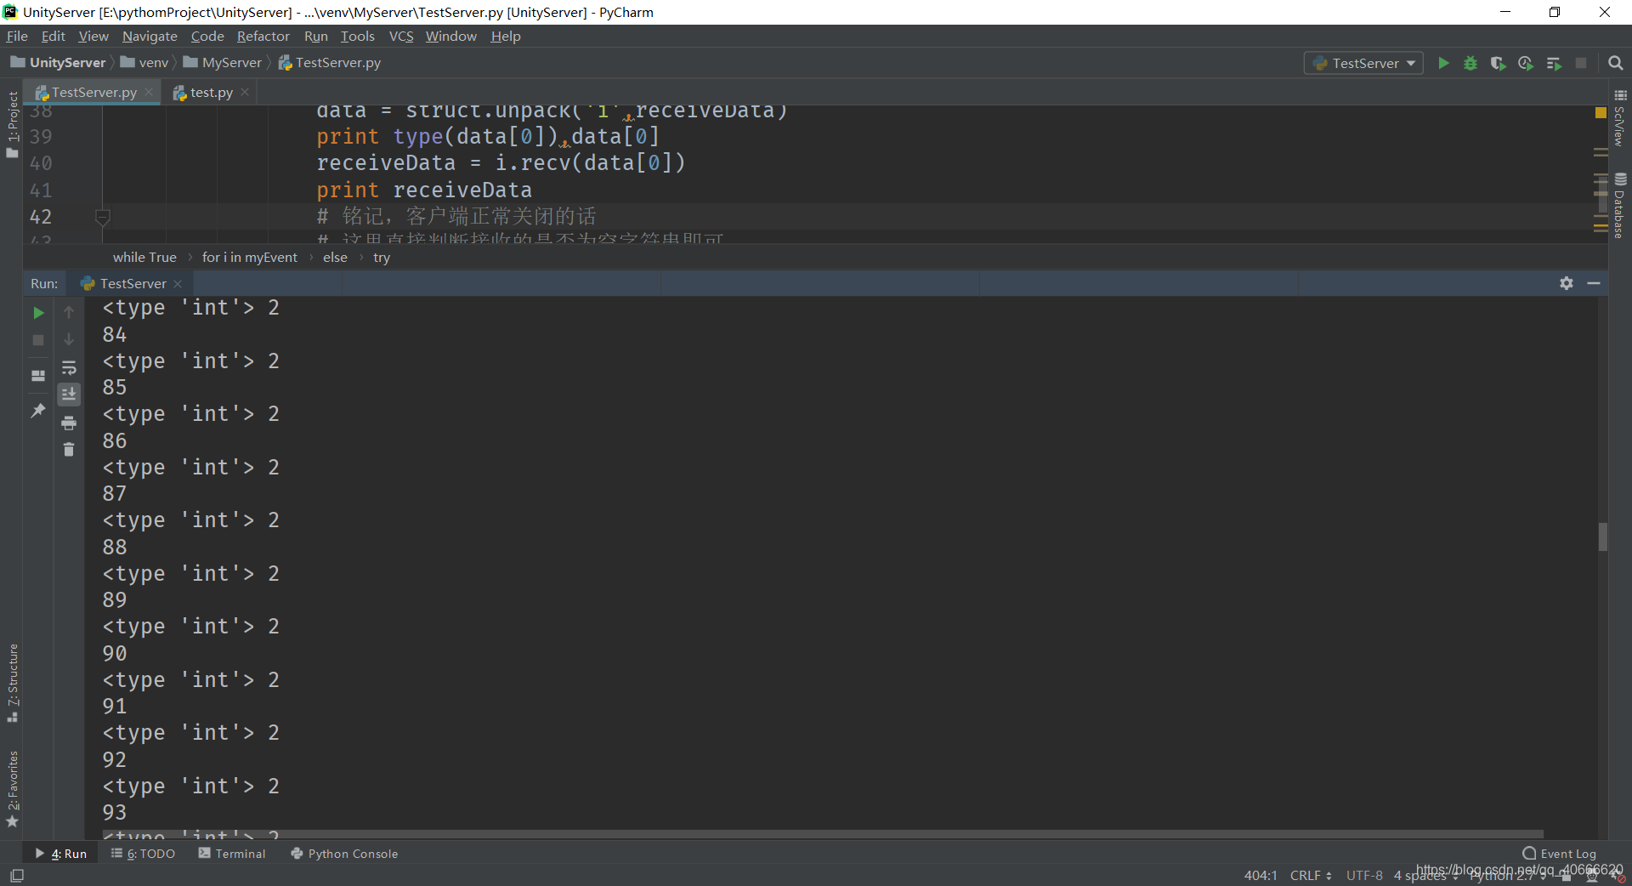Open the Terminal tool window tab
This screenshot has width=1632, height=886.
[232, 854]
